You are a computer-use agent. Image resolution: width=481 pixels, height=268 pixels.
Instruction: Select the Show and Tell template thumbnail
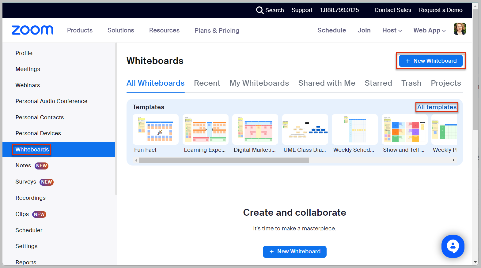pos(405,129)
